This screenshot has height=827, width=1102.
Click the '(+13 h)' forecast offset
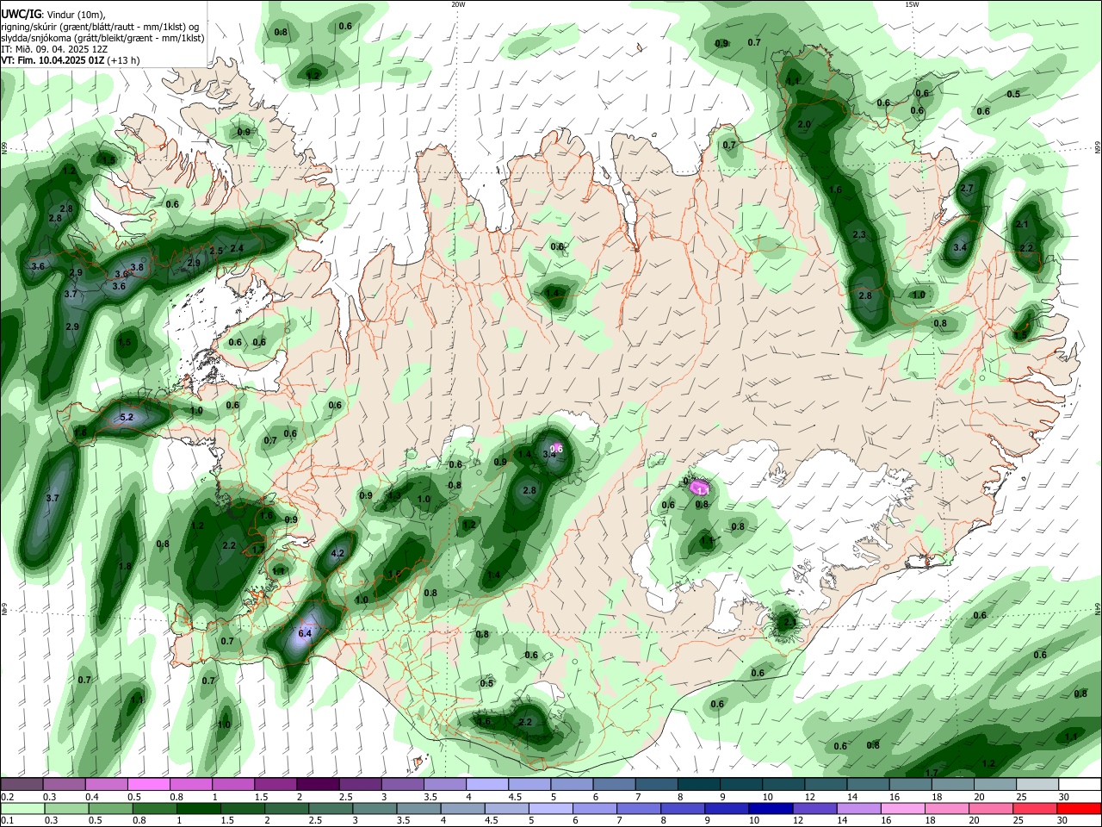pyautogui.click(x=124, y=60)
